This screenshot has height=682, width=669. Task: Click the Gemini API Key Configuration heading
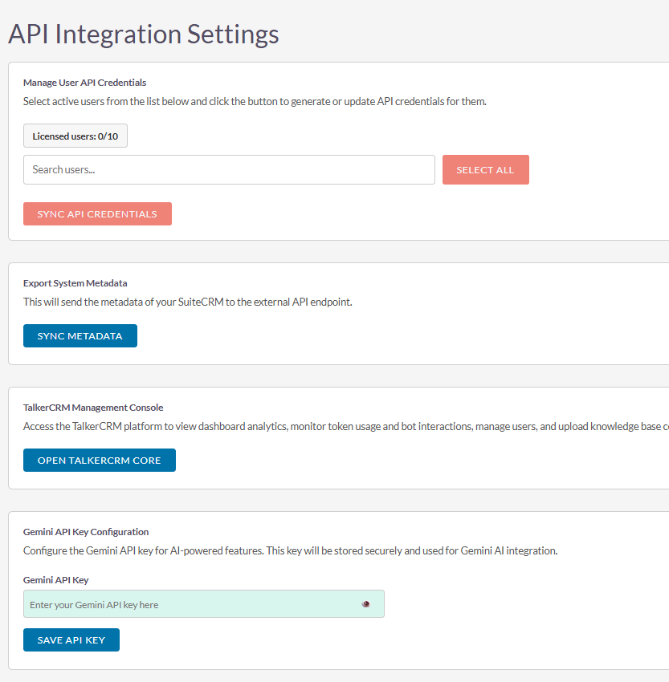[x=86, y=532]
